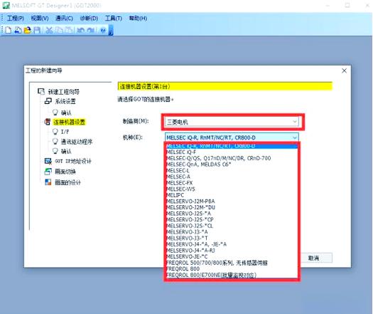
Task: Select 确认 step under 通讯驱动程序
Action: point(66,151)
